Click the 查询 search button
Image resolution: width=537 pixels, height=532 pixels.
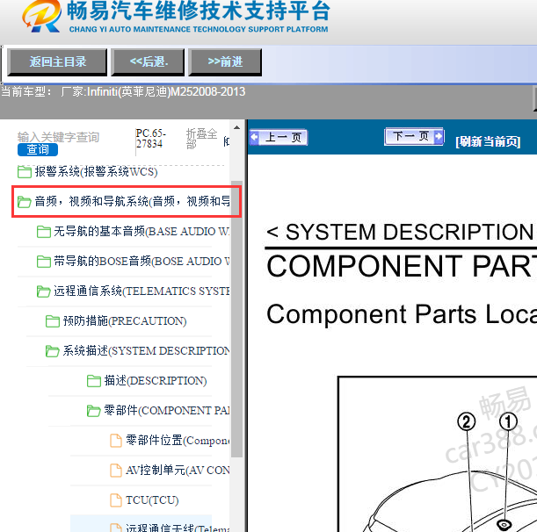(x=38, y=149)
